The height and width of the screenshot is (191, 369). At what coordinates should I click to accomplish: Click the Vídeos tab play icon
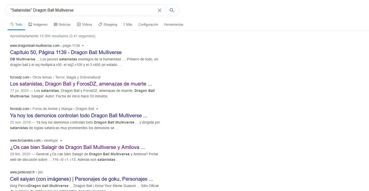[79, 24]
